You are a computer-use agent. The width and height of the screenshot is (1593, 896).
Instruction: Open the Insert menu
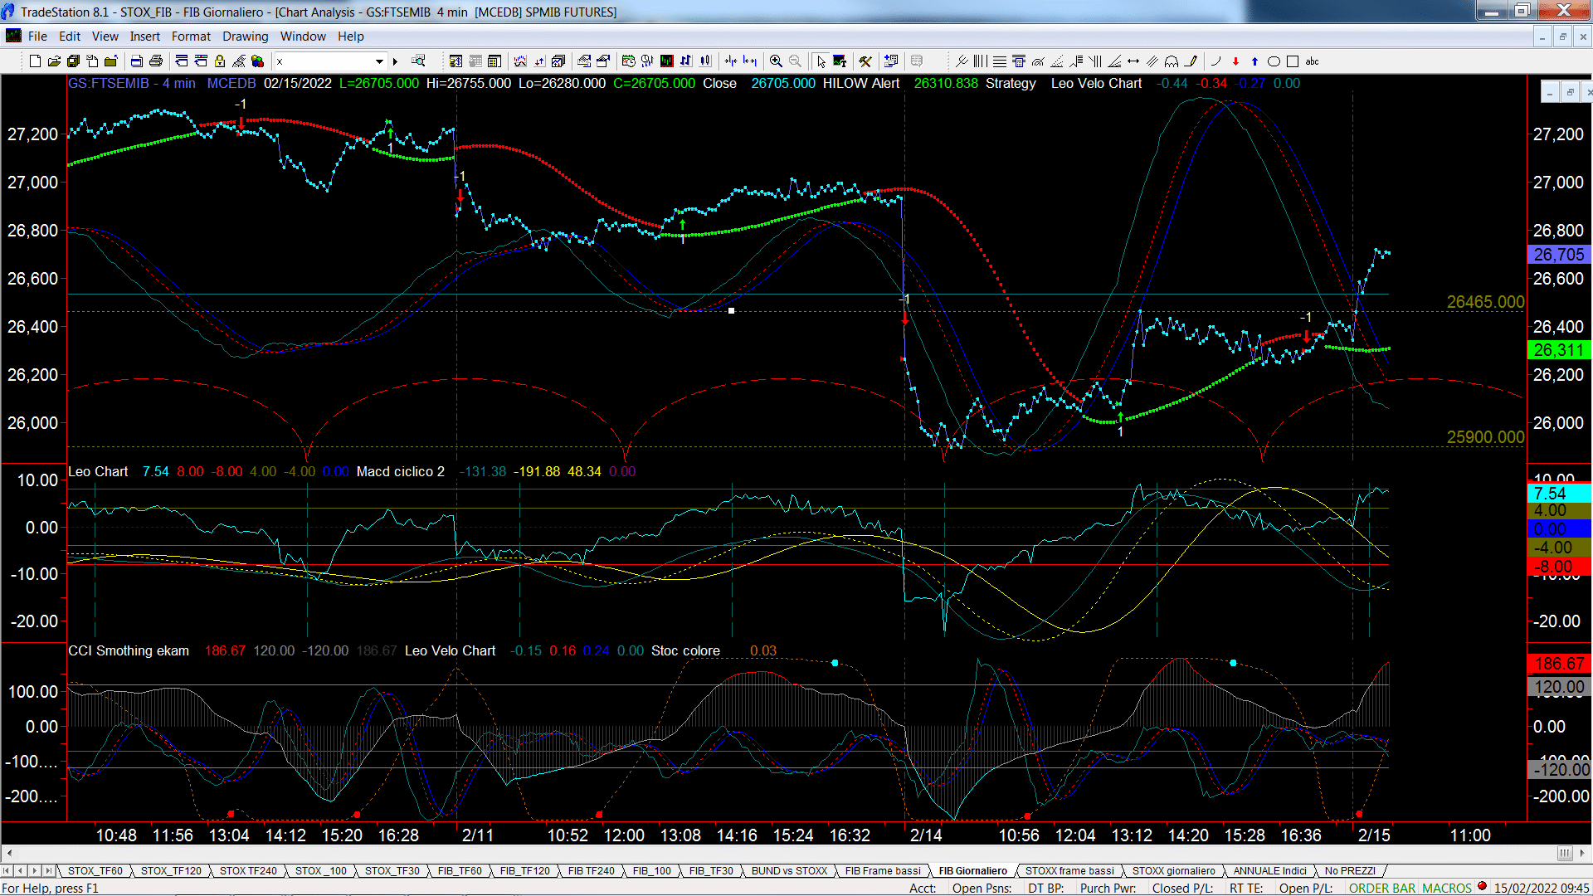[x=144, y=37]
